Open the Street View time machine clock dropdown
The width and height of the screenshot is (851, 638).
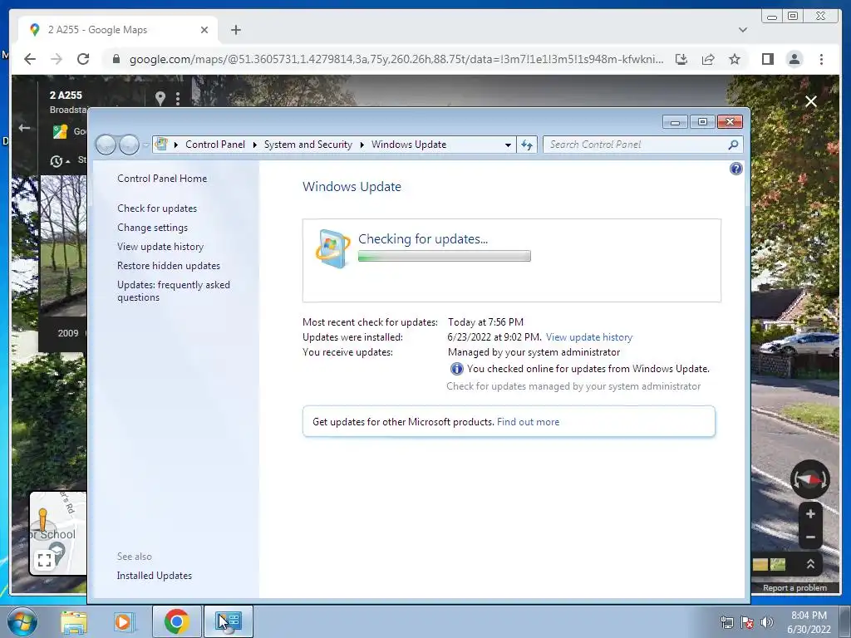click(x=60, y=161)
